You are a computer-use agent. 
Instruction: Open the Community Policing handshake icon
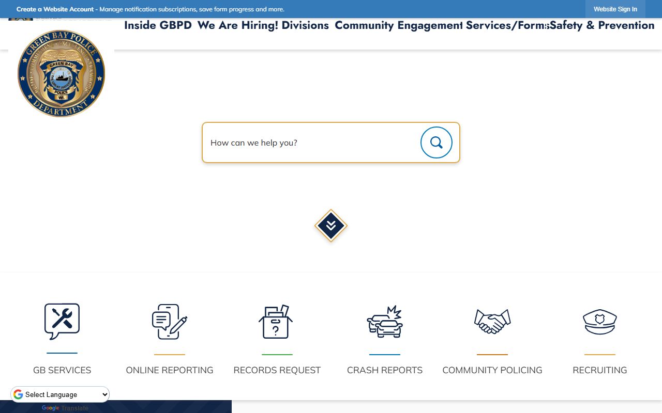[x=492, y=321]
